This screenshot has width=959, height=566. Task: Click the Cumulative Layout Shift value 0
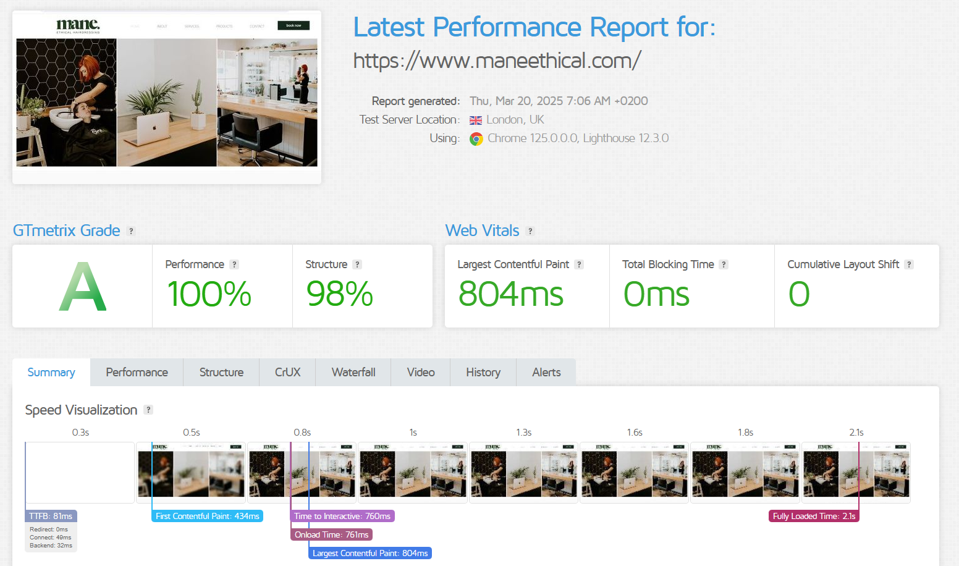click(x=799, y=294)
